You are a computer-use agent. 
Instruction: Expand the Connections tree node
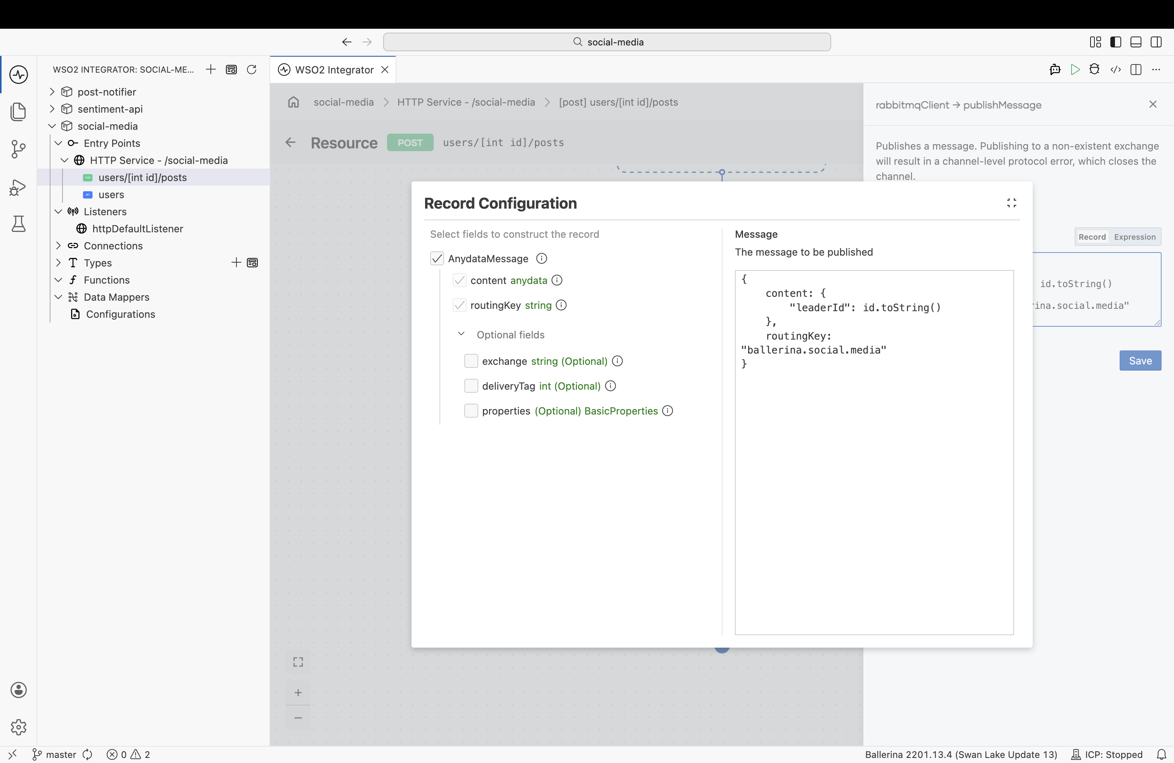58,246
